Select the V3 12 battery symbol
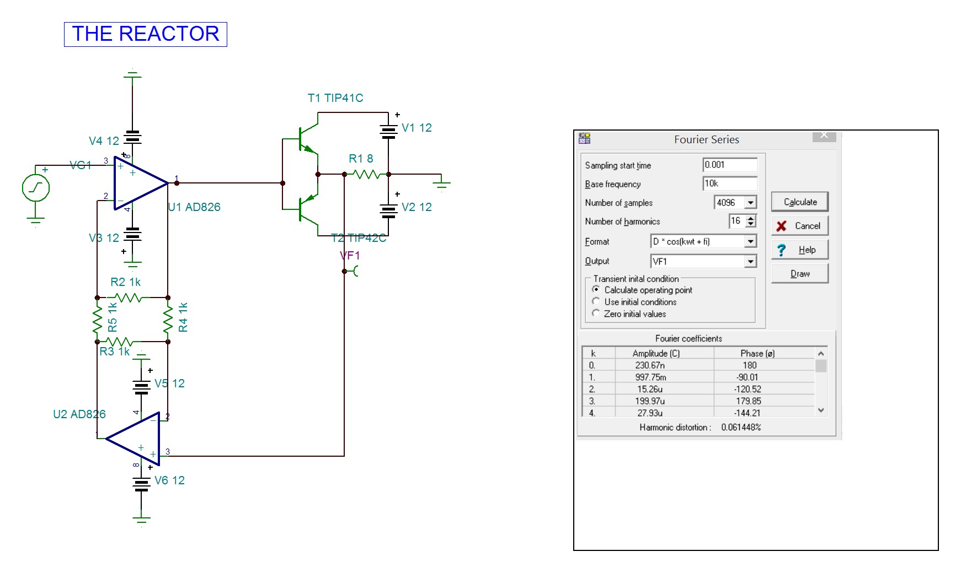 132,235
